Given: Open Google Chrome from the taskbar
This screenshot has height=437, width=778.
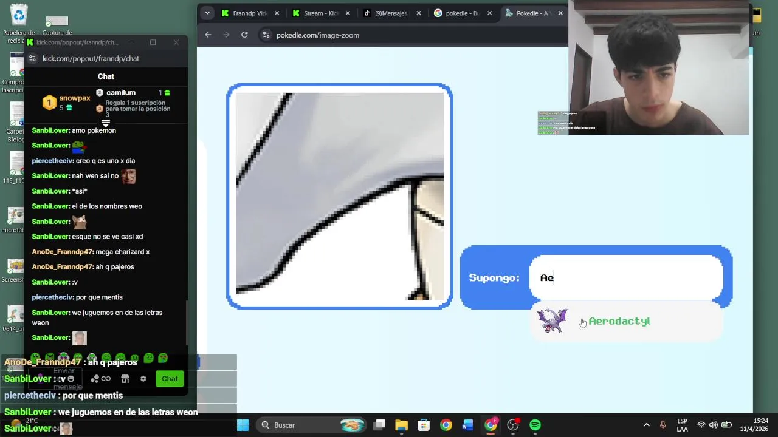Looking at the screenshot, I should click(446, 425).
